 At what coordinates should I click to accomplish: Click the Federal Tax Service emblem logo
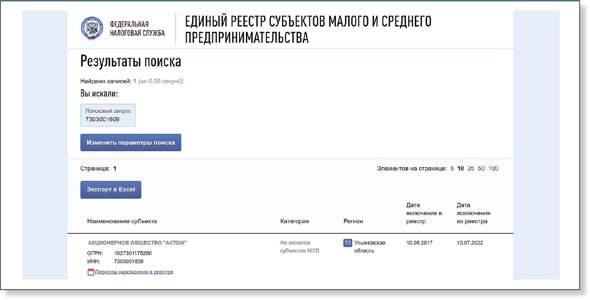pyautogui.click(x=92, y=29)
